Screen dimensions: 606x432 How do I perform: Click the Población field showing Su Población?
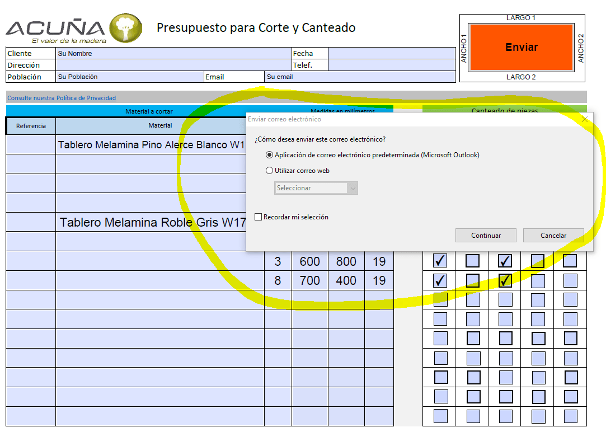130,77
